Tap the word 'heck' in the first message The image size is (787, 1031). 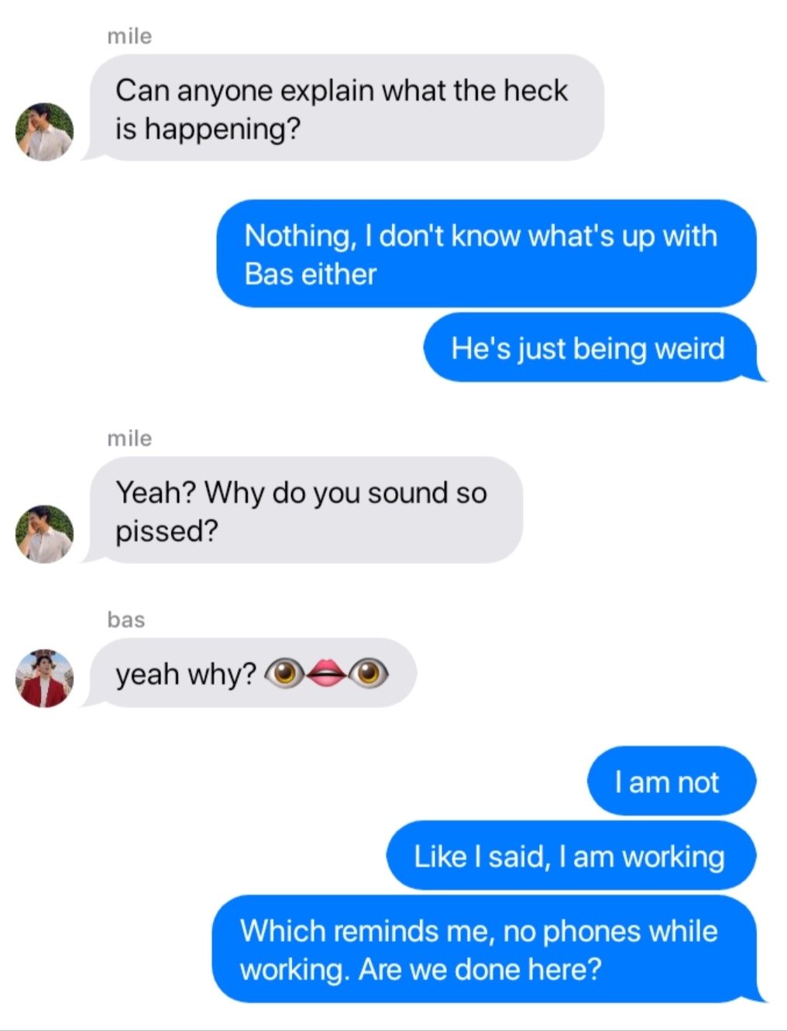(x=535, y=91)
